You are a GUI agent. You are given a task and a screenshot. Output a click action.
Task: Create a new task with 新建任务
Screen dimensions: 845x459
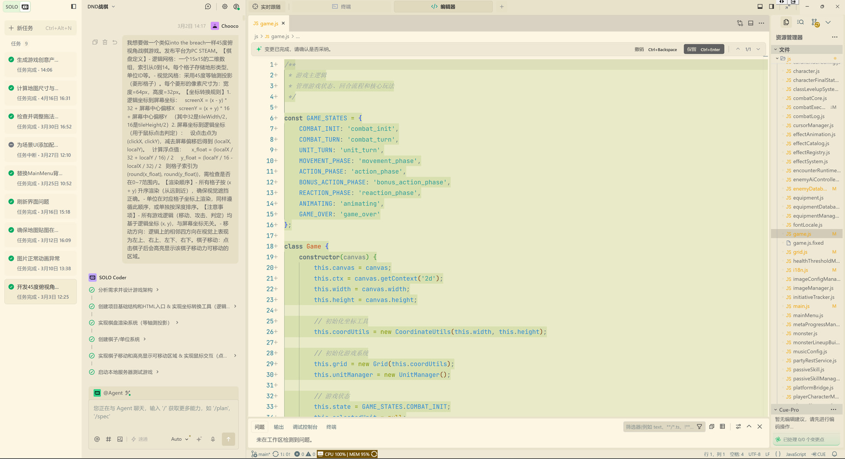click(x=40, y=28)
